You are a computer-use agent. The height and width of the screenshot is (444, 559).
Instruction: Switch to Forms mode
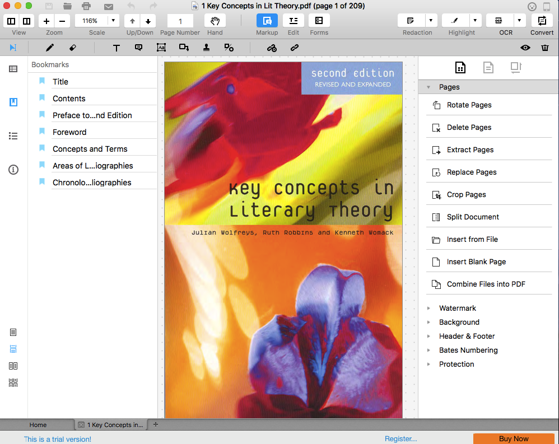319,21
